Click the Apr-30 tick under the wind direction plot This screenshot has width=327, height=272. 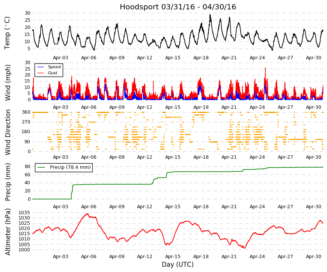(x=313, y=157)
